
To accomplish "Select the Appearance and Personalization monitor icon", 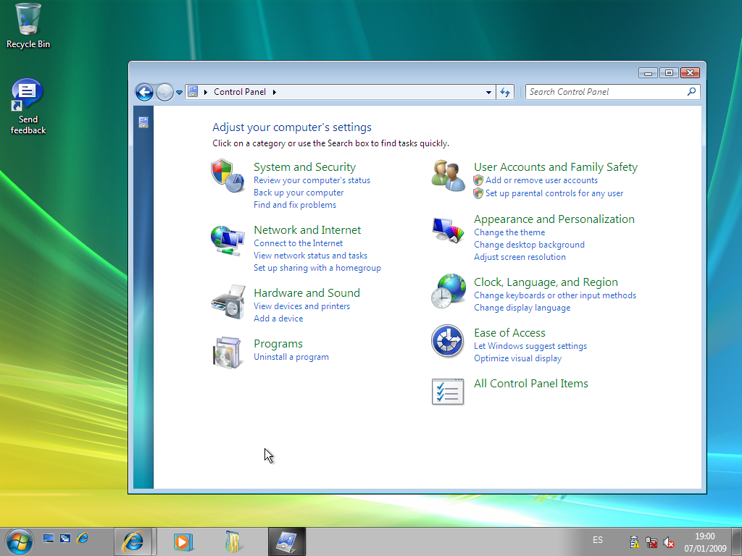I will [x=448, y=229].
